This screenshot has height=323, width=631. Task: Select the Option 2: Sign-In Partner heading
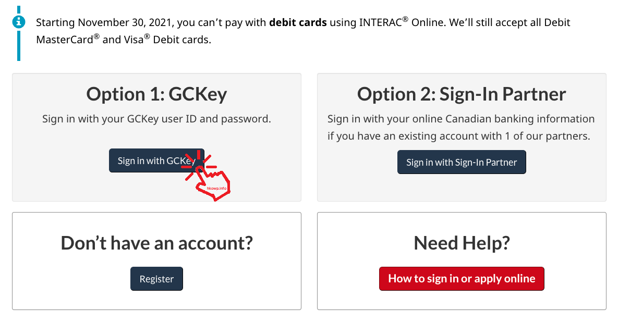tap(462, 94)
